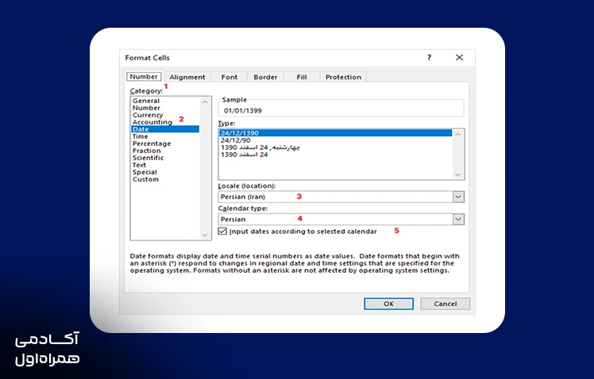Viewport: 594px width, 379px height.
Task: Click the Cancel button
Action: tap(445, 304)
